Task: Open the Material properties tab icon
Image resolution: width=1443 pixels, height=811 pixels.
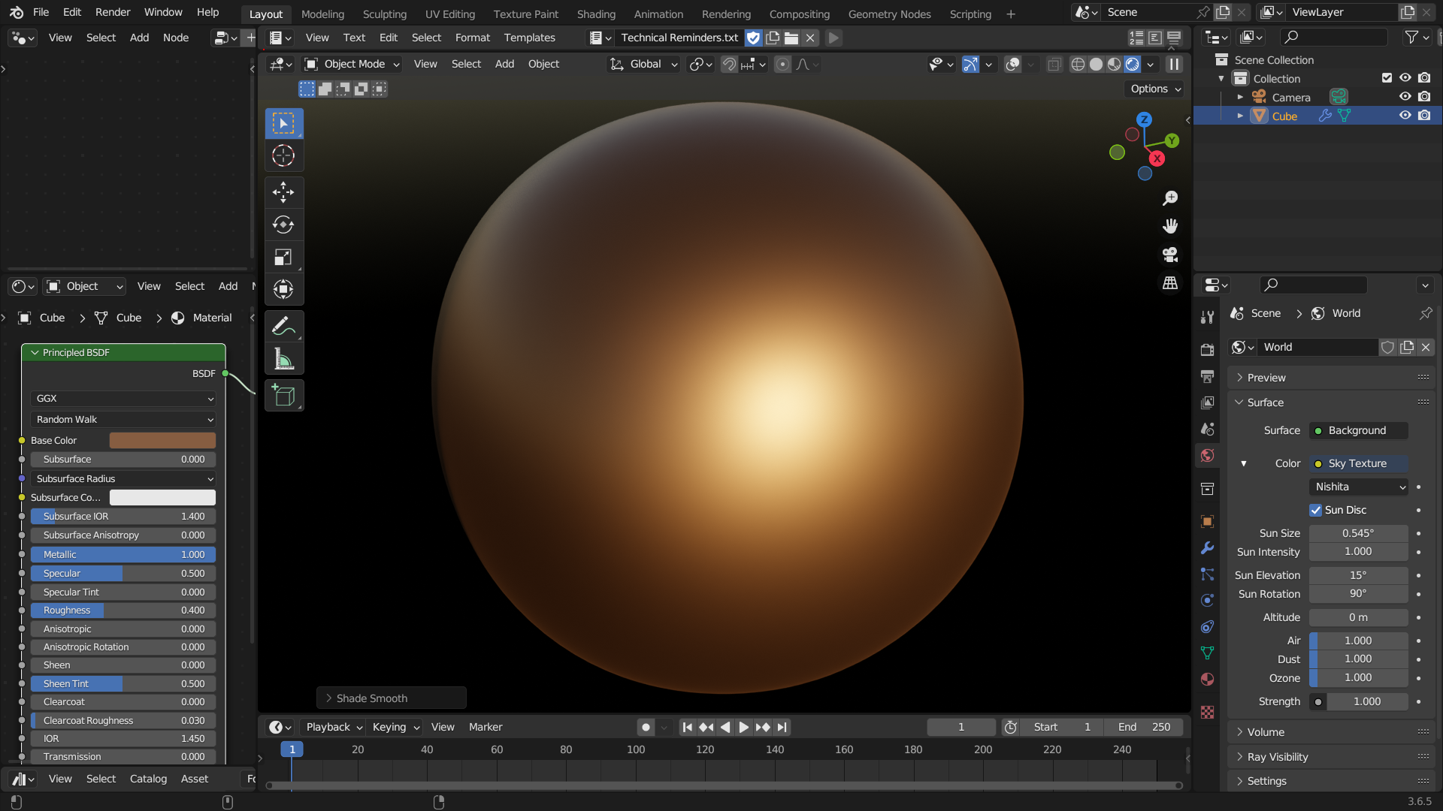Action: coord(1207,679)
